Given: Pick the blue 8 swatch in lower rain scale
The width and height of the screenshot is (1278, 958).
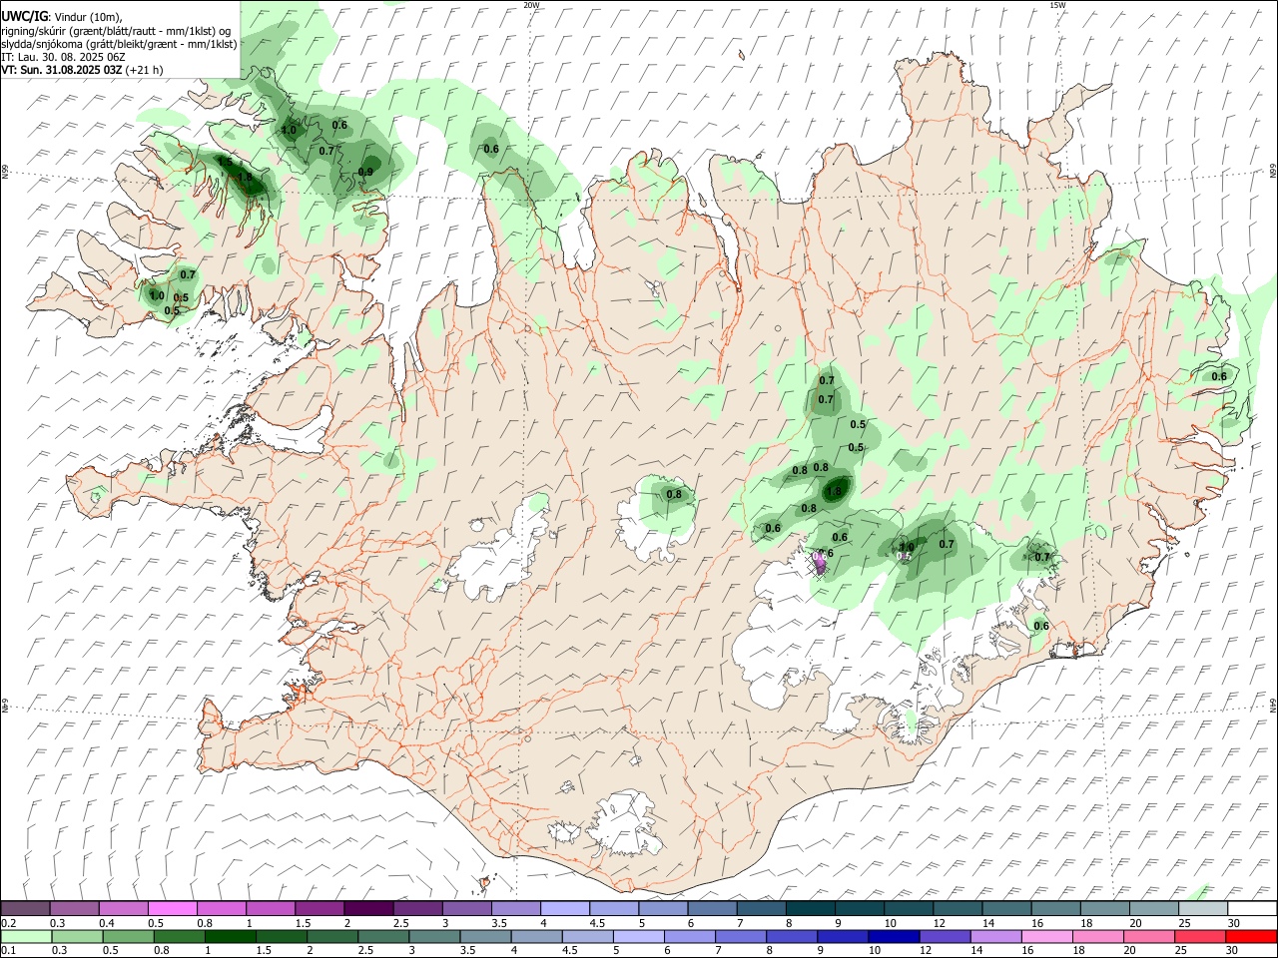Looking at the screenshot, I should click(x=791, y=937).
